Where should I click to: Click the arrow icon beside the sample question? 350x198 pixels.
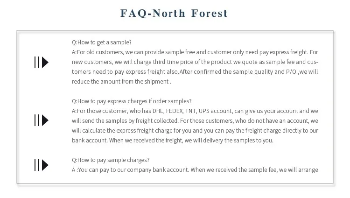point(41,62)
